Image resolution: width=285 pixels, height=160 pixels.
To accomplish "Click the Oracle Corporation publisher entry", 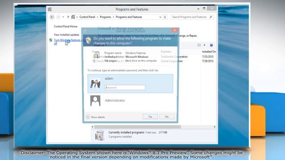I will tap(172, 61).
